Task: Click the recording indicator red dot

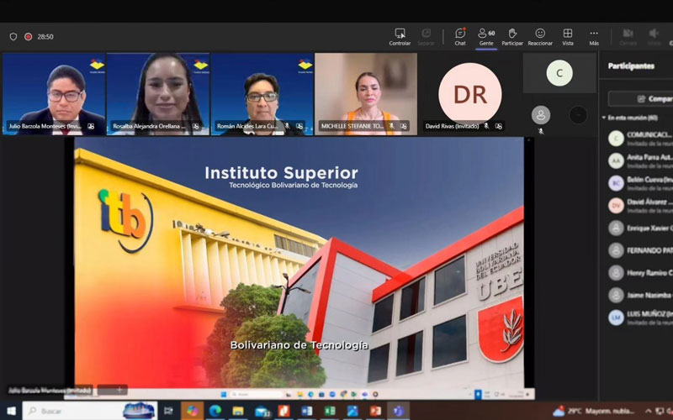Action: click(x=28, y=37)
